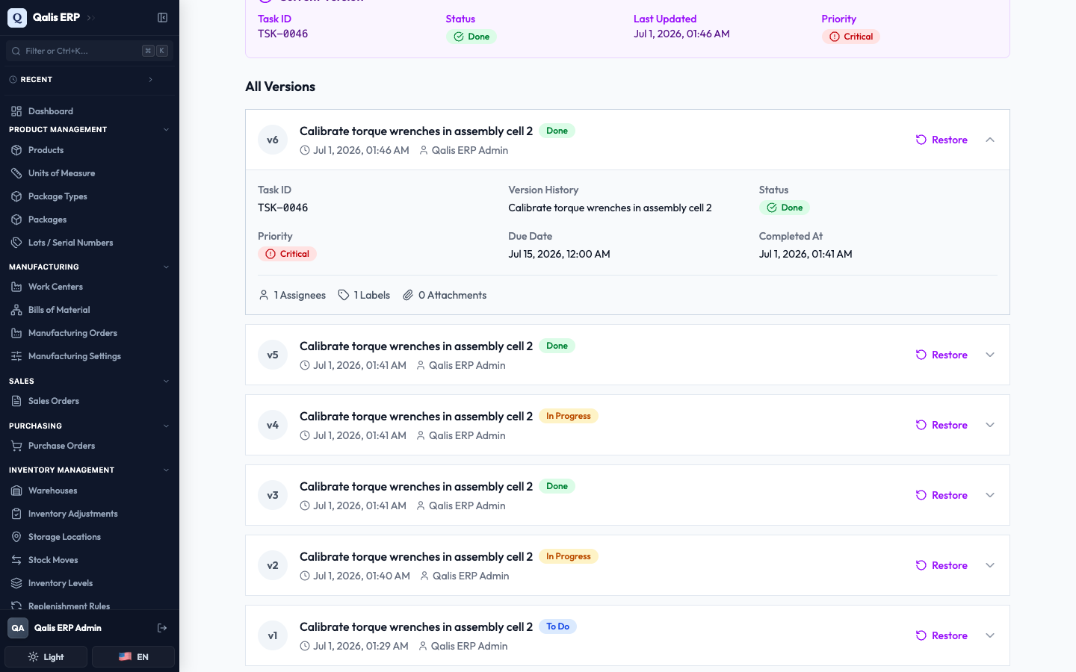Collapse the Purchasing section
Image resolution: width=1076 pixels, height=672 pixels.
tap(166, 426)
